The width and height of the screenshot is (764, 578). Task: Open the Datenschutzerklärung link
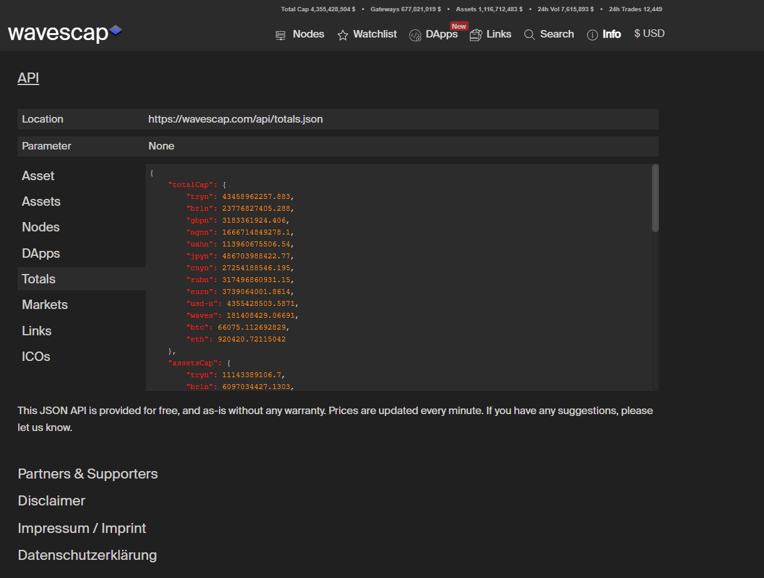pos(88,555)
